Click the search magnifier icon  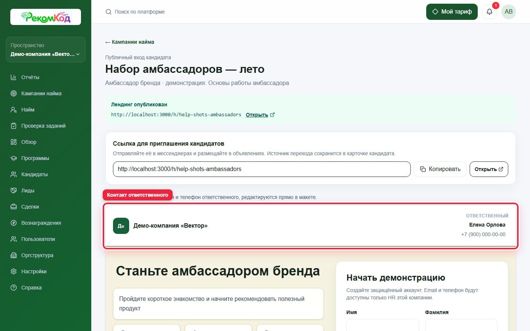[109, 12]
